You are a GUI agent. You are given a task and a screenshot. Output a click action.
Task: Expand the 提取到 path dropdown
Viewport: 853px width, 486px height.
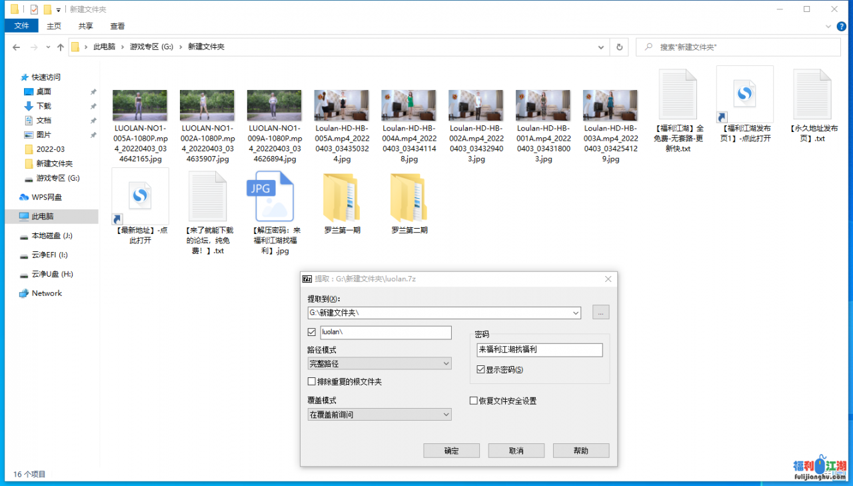tap(576, 313)
